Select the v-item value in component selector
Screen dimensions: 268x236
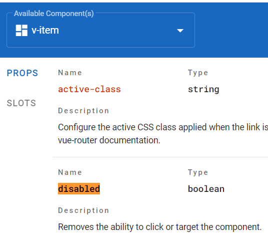[45, 30]
